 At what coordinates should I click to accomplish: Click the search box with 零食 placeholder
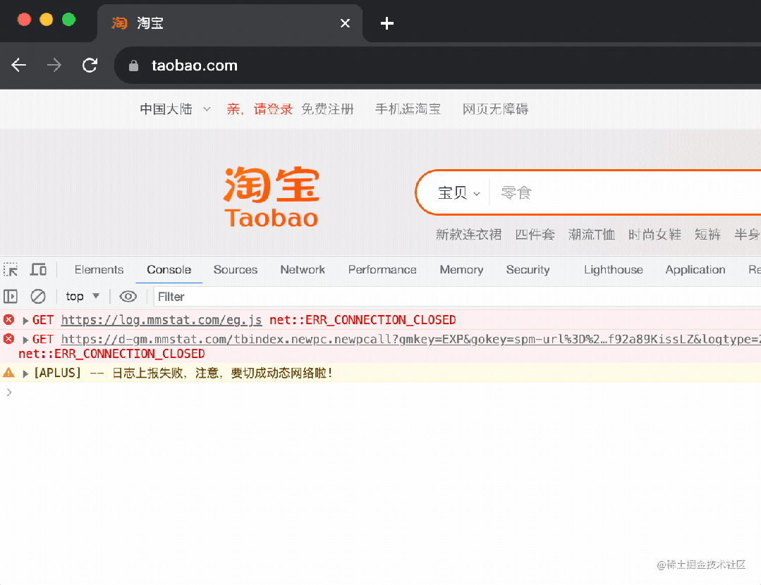coord(626,193)
